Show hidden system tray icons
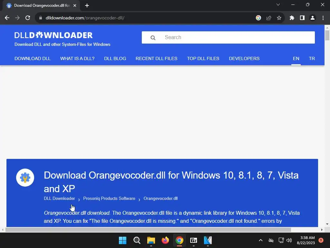Image resolution: width=330 pixels, height=248 pixels. [x=260, y=240]
